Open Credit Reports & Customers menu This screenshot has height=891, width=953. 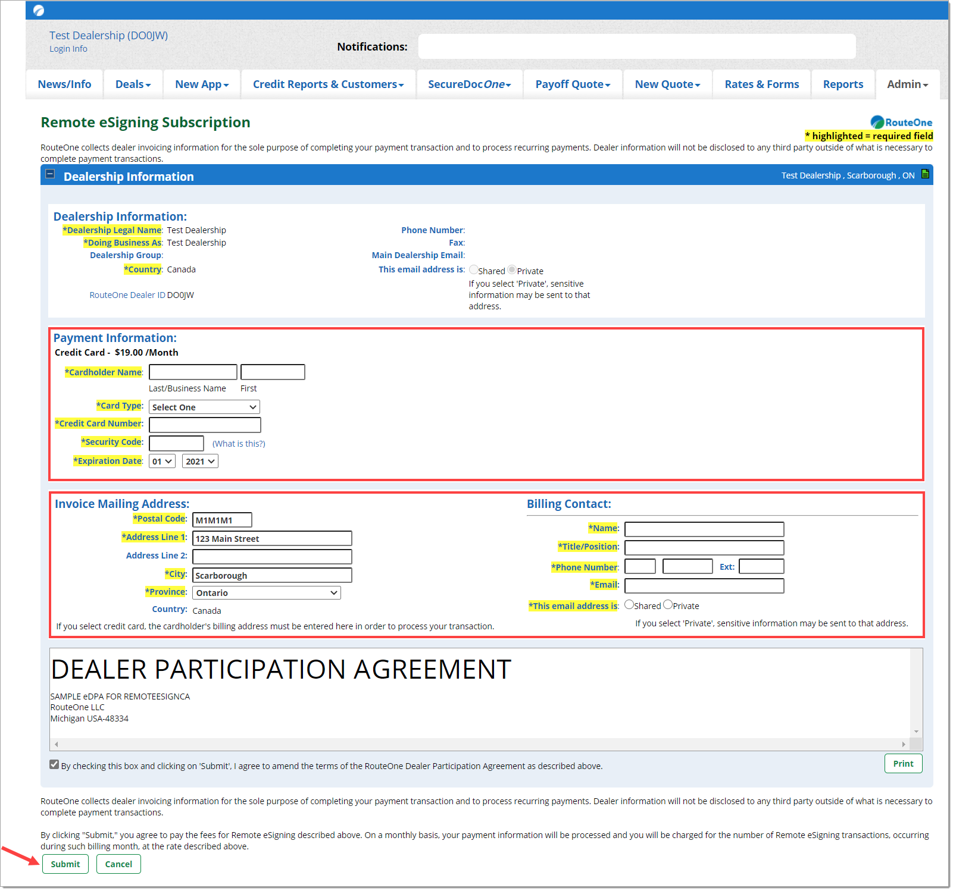pos(329,84)
